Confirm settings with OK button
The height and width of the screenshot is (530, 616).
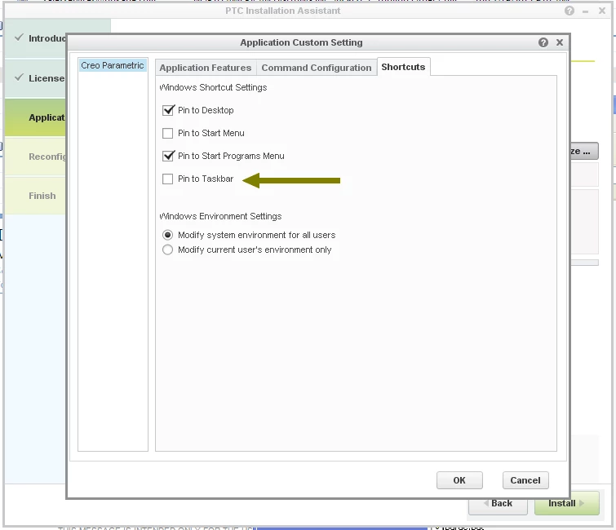[x=459, y=480]
